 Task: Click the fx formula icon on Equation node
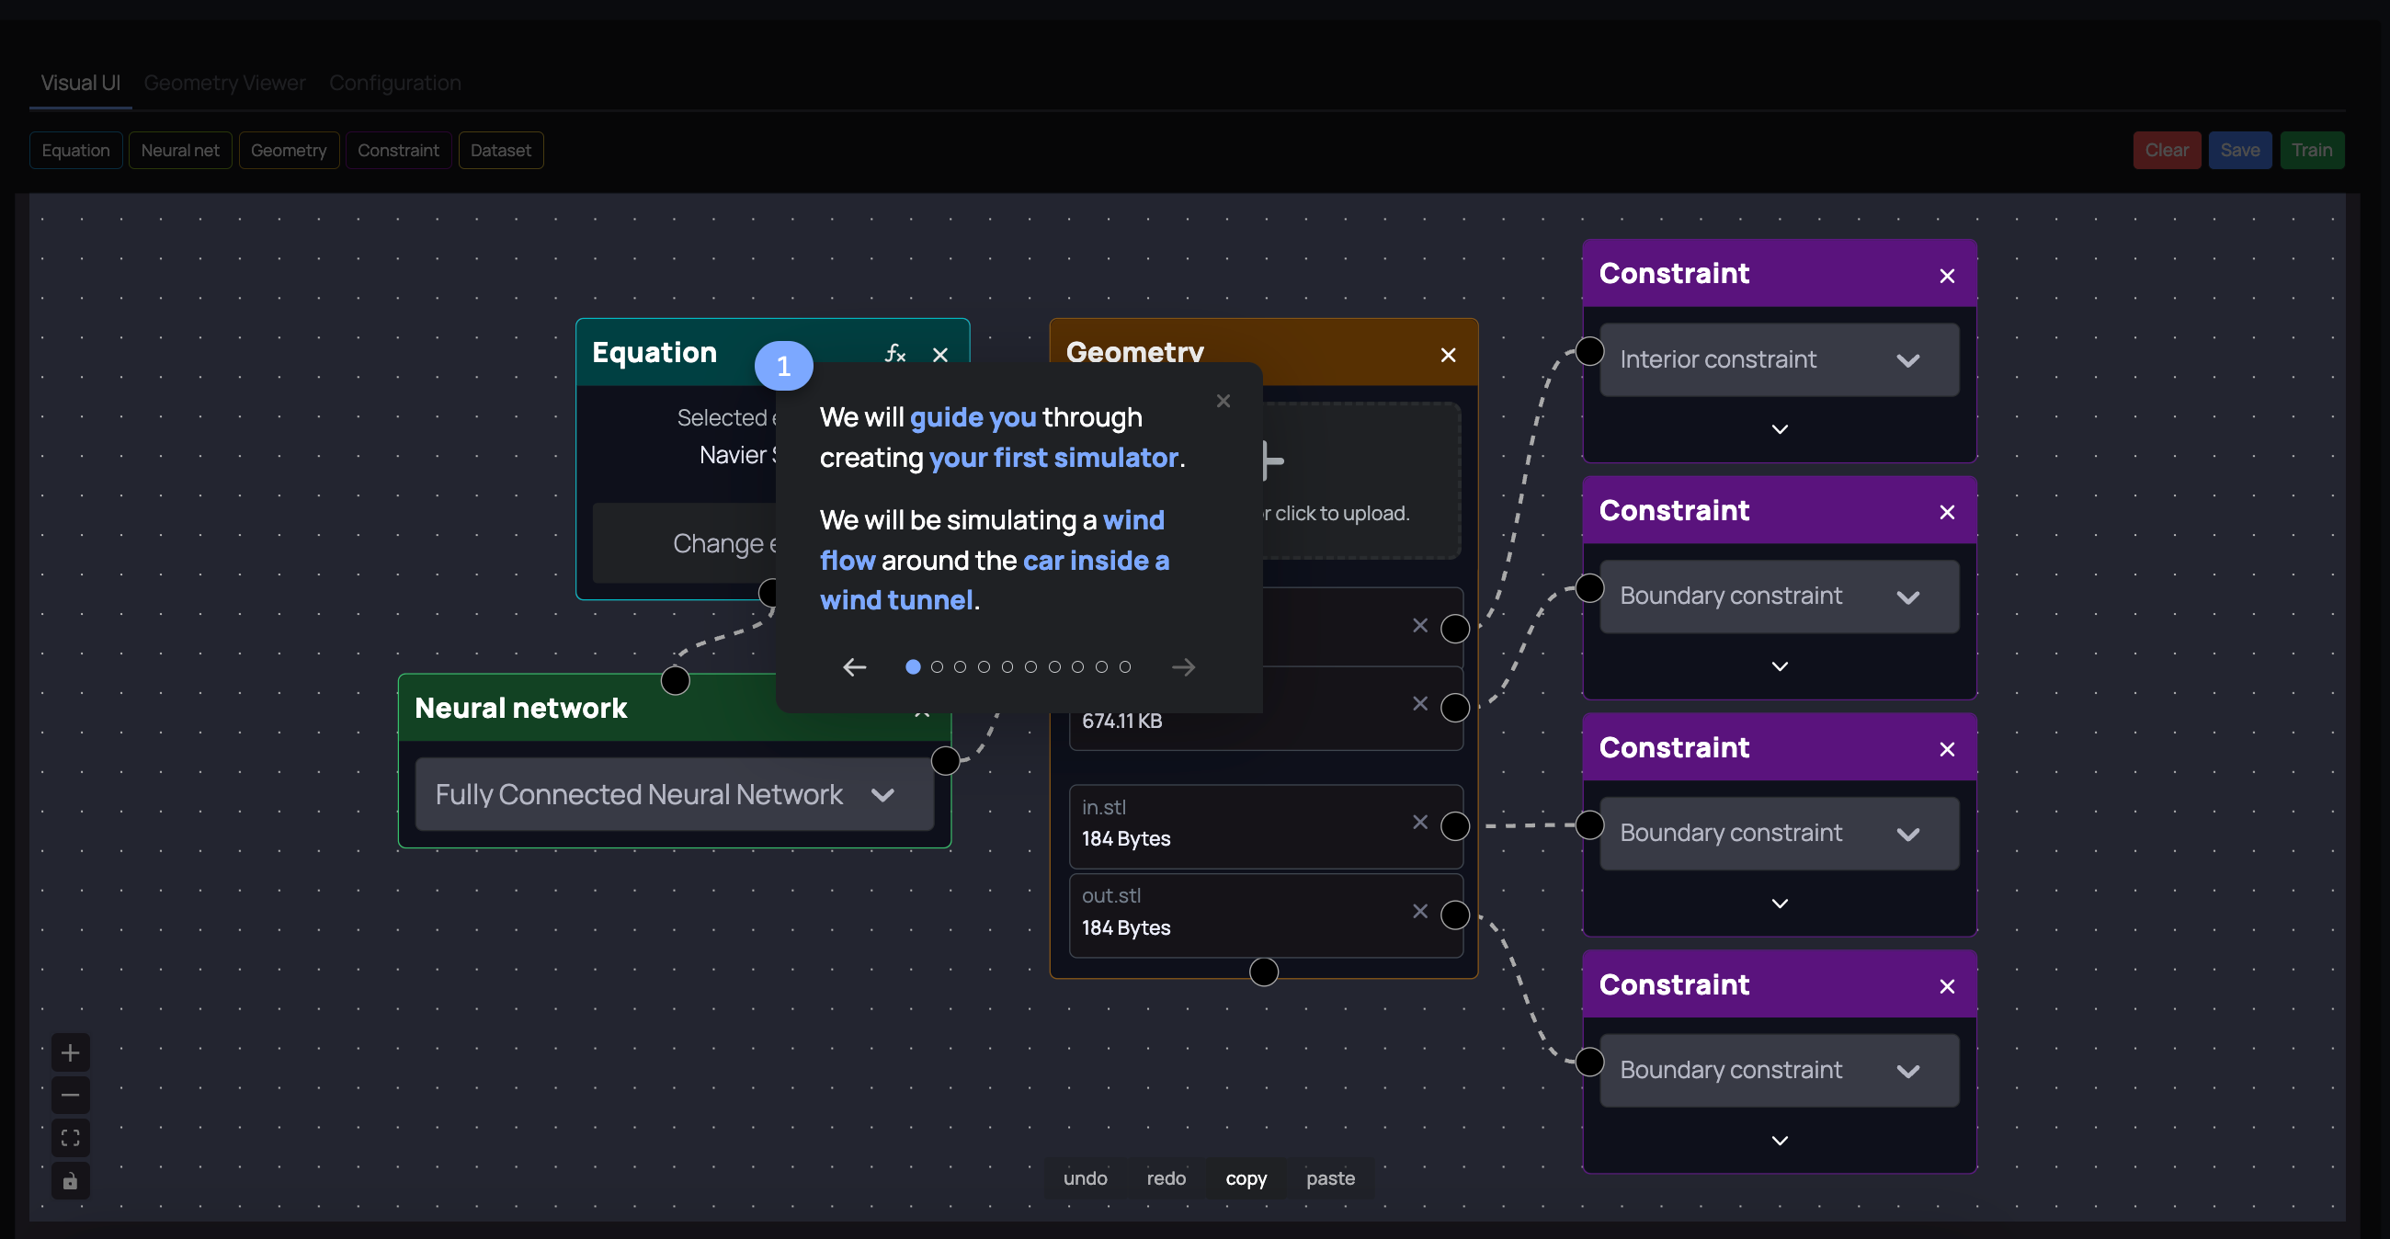click(x=894, y=354)
